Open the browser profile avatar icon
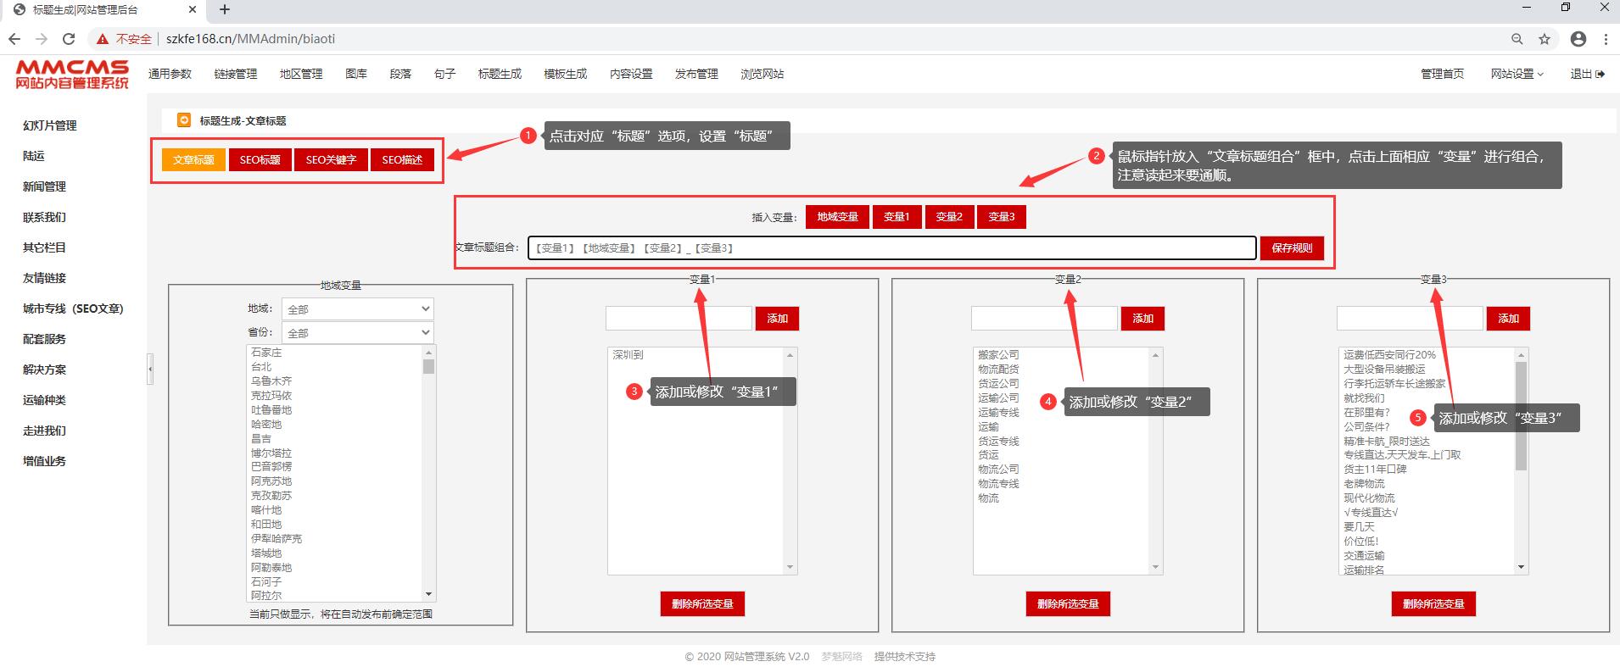 coord(1578,39)
